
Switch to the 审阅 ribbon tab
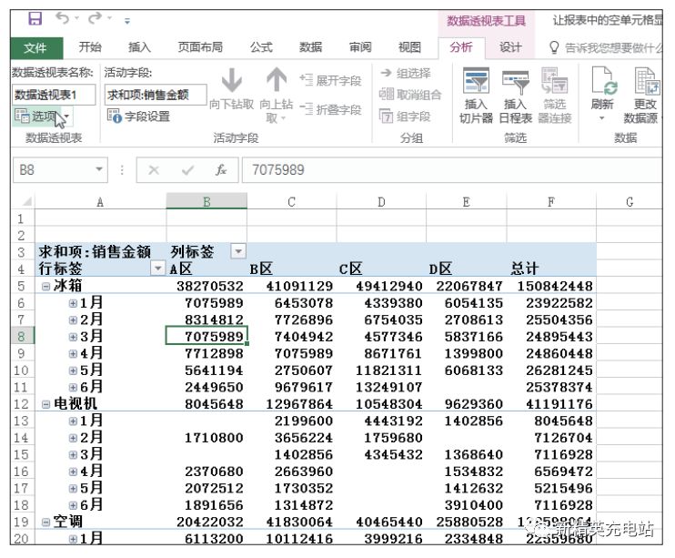pyautogui.click(x=360, y=47)
